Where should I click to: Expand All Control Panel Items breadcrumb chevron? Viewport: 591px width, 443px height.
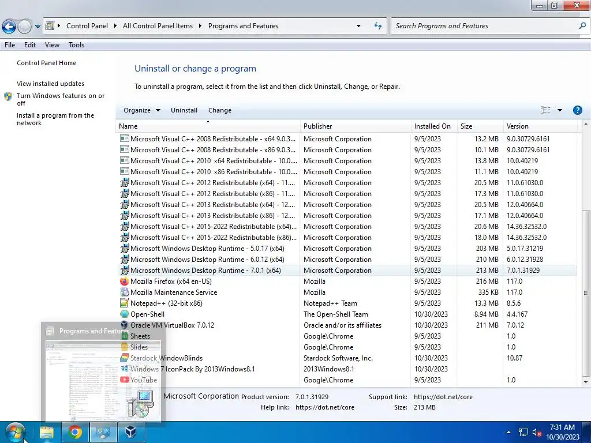200,26
